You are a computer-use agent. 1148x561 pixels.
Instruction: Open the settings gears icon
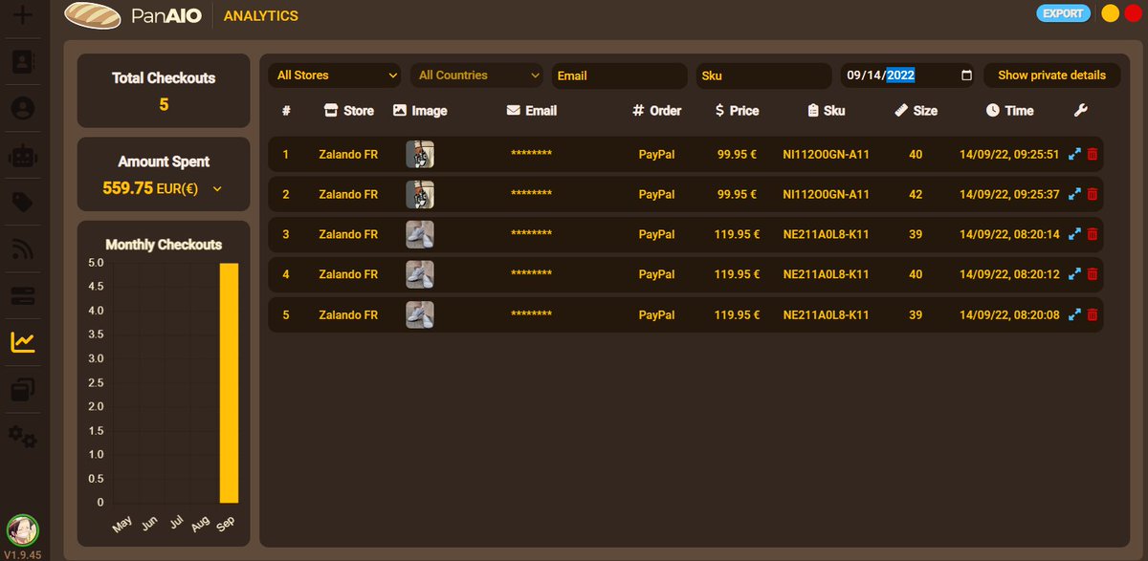23,437
